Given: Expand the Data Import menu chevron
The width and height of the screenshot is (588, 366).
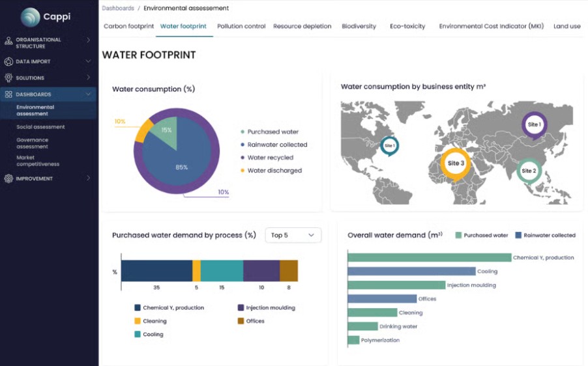Looking at the screenshot, I should point(89,62).
